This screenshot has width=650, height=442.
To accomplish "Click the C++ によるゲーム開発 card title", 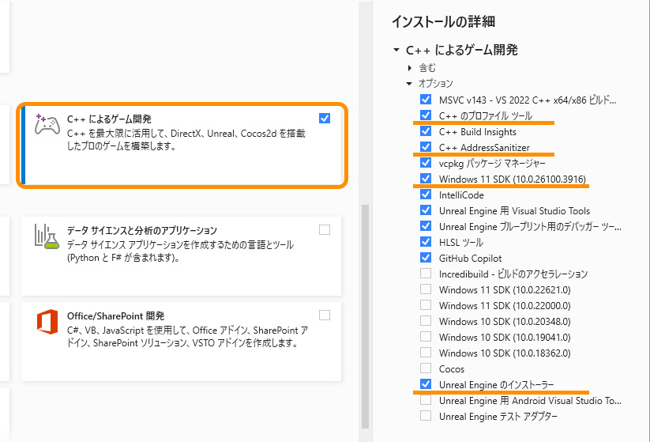I will [x=109, y=119].
